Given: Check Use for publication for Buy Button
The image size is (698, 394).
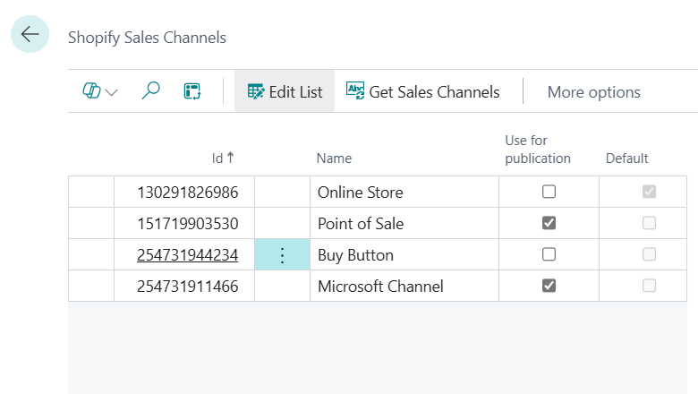Looking at the screenshot, I should pyautogui.click(x=549, y=254).
